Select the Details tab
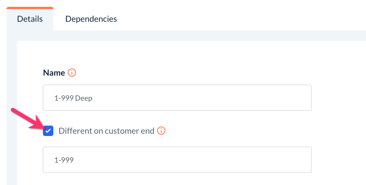366x185 pixels. point(30,19)
